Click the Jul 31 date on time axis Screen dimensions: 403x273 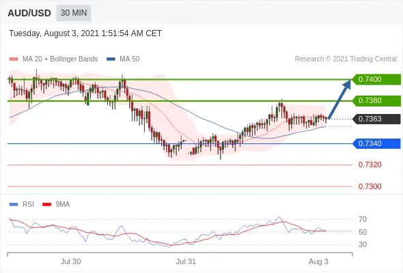pos(186,261)
